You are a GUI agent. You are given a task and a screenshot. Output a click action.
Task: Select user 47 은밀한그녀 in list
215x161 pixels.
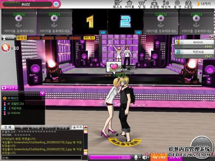(23, 103)
